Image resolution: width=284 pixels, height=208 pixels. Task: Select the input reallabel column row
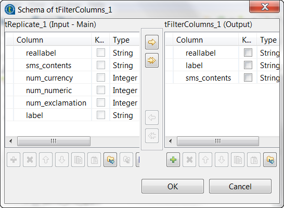coord(72,53)
